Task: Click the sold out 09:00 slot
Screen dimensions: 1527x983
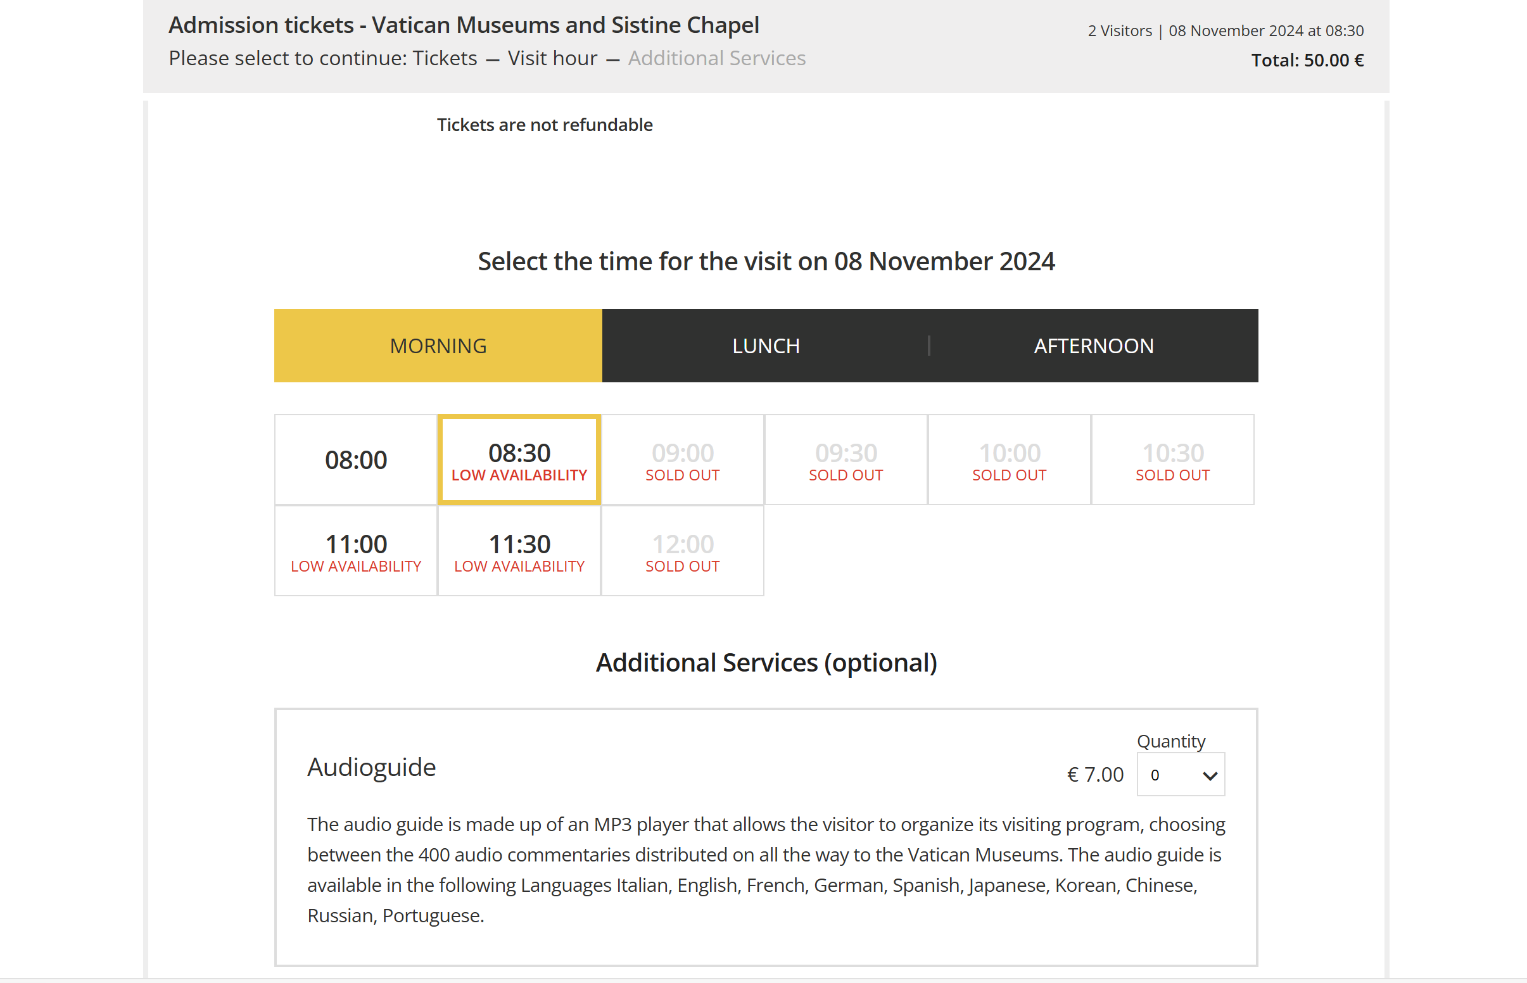Action: 682,460
